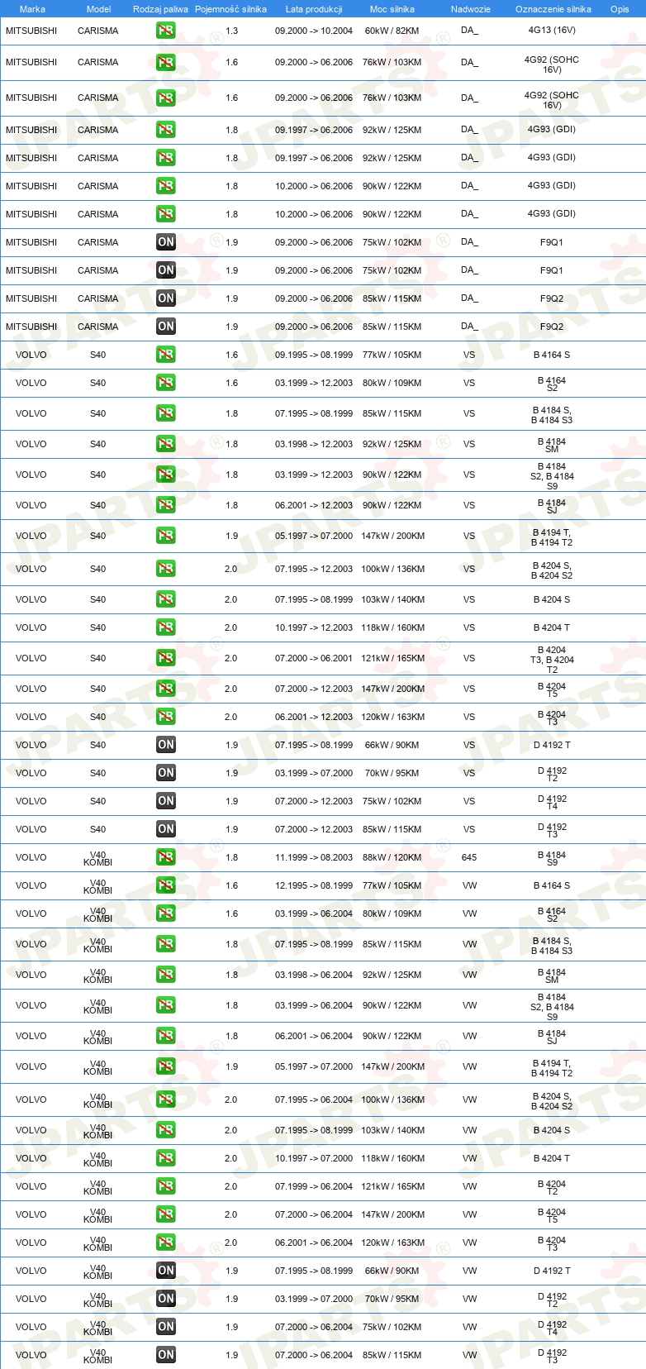The height and width of the screenshot is (1369, 646).
Task: Click the Opis column header
Action: 620,9
